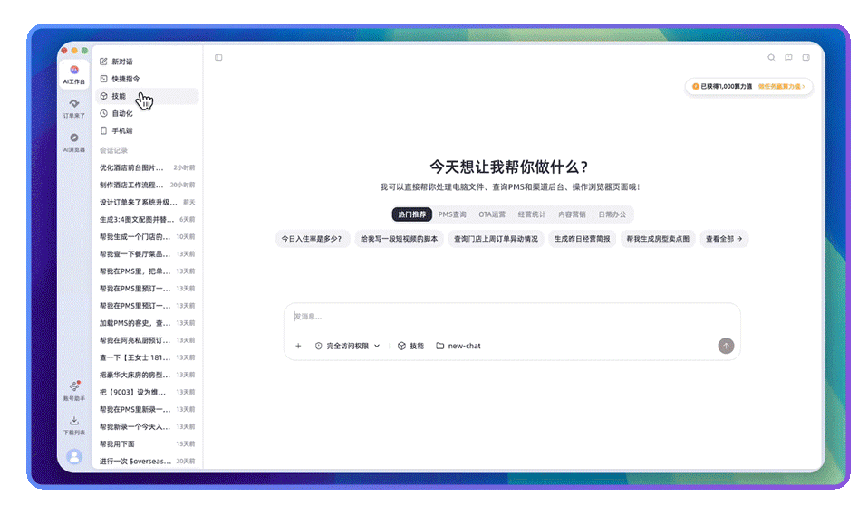Click the sidebar collapse icon at top left
Image resolution: width=868 pixels, height=514 pixels.
[218, 58]
